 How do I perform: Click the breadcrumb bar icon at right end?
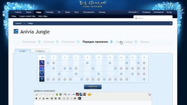pyautogui.click(x=171, y=23)
